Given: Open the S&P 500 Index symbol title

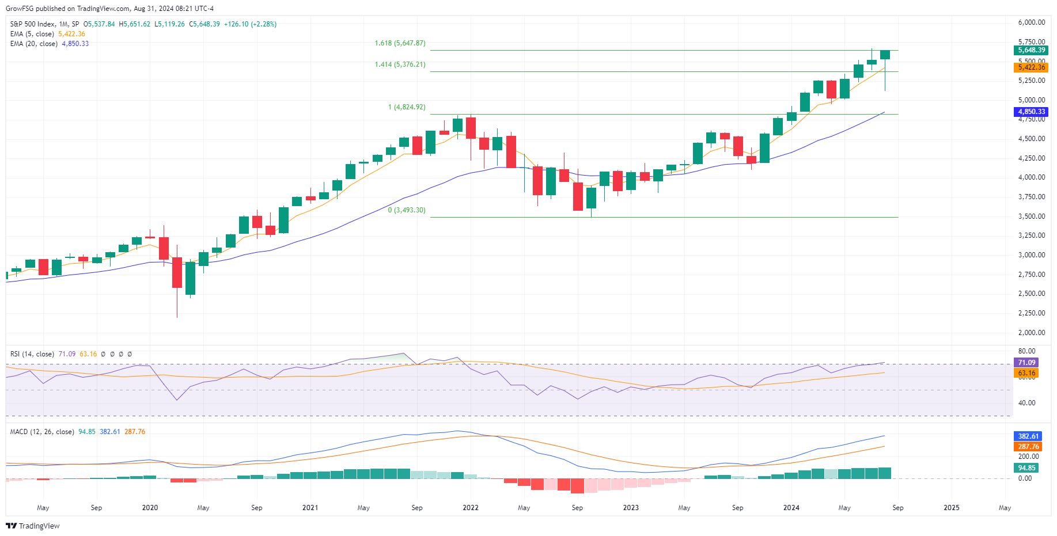Looking at the screenshot, I should coord(33,24).
